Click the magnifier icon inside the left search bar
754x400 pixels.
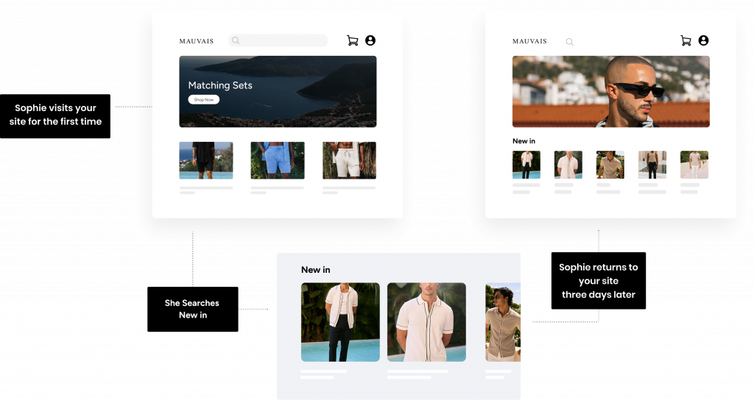point(236,41)
